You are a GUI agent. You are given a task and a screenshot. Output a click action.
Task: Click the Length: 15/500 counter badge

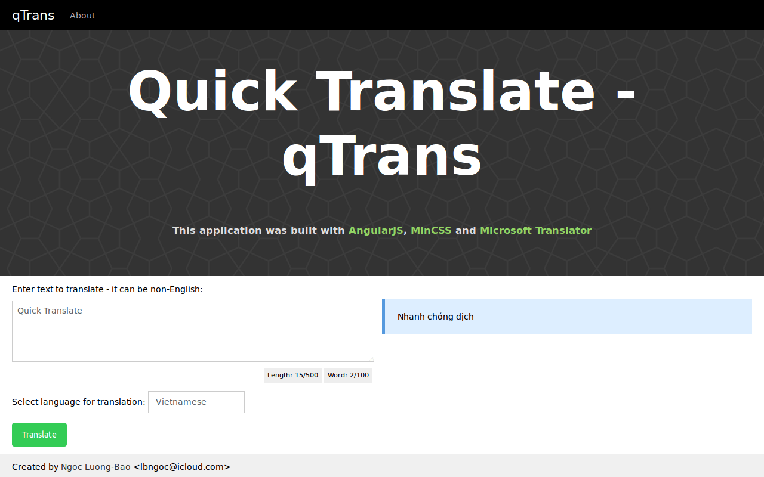pos(292,376)
